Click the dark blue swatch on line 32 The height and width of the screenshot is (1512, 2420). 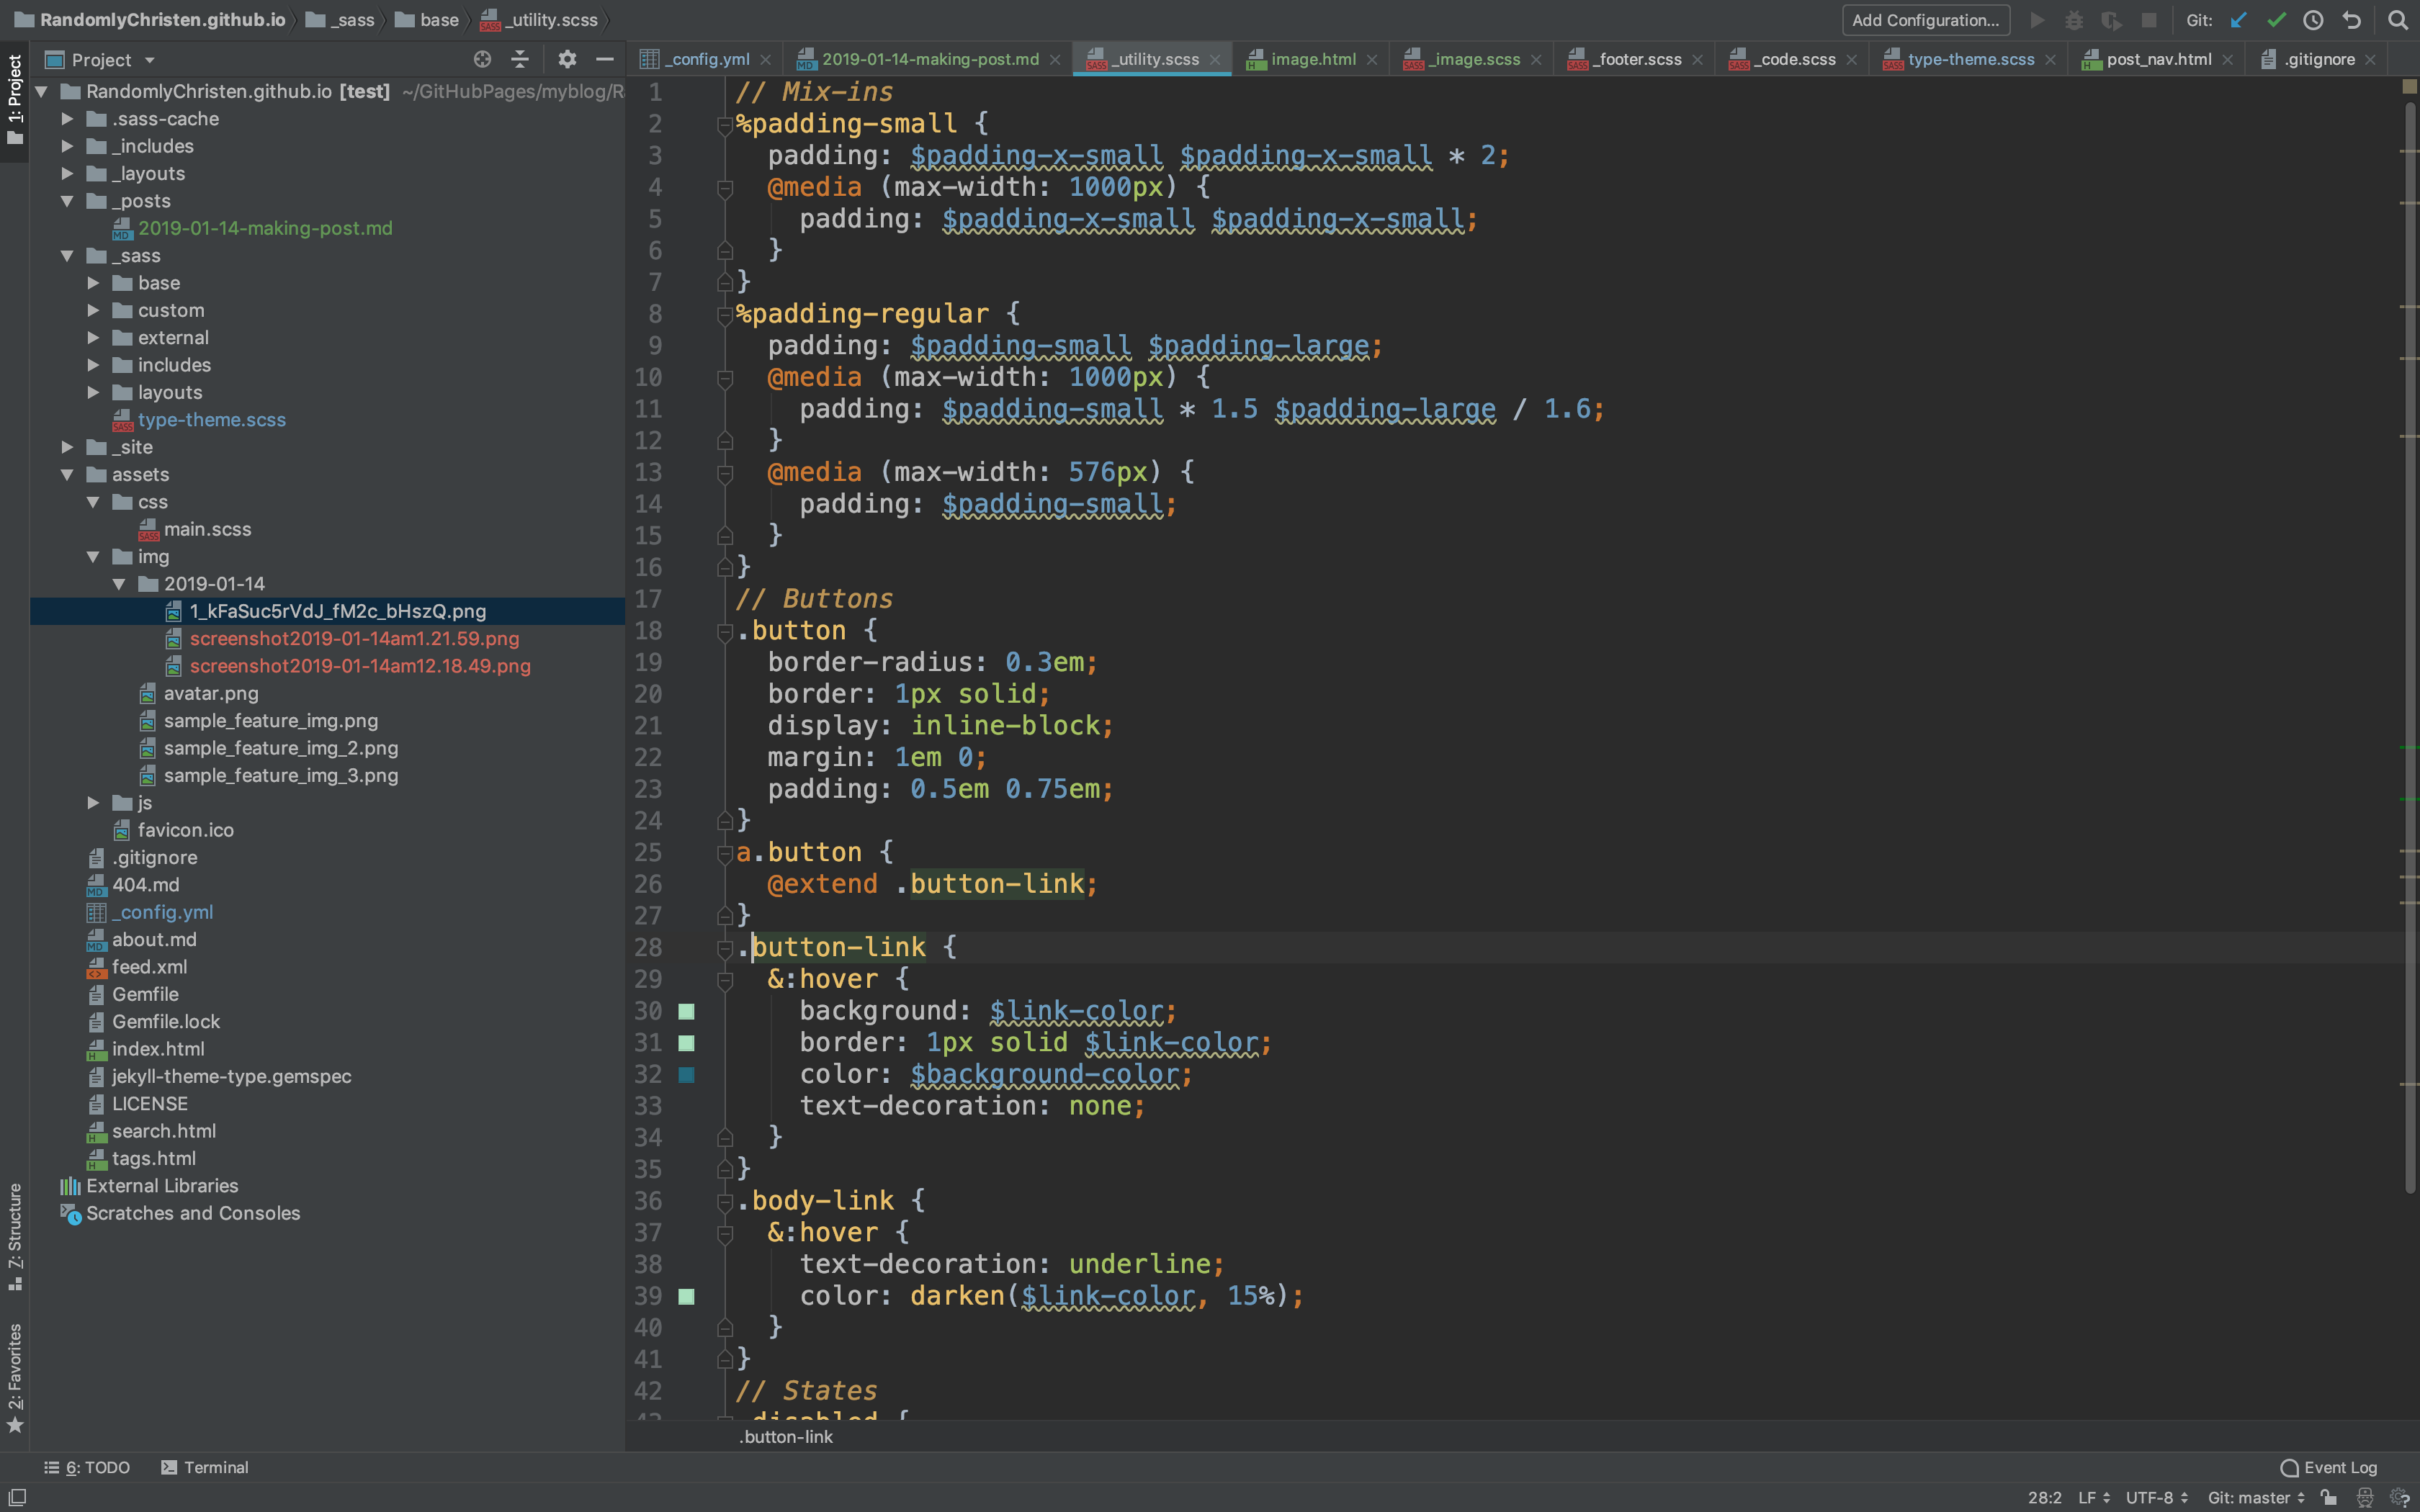[686, 1075]
